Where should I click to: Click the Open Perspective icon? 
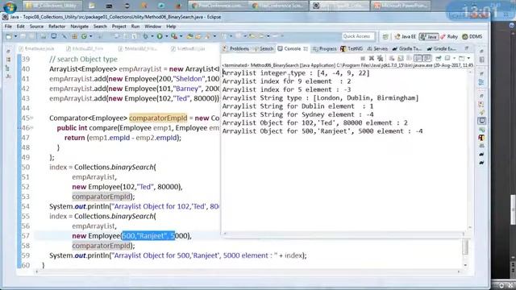click(x=385, y=36)
